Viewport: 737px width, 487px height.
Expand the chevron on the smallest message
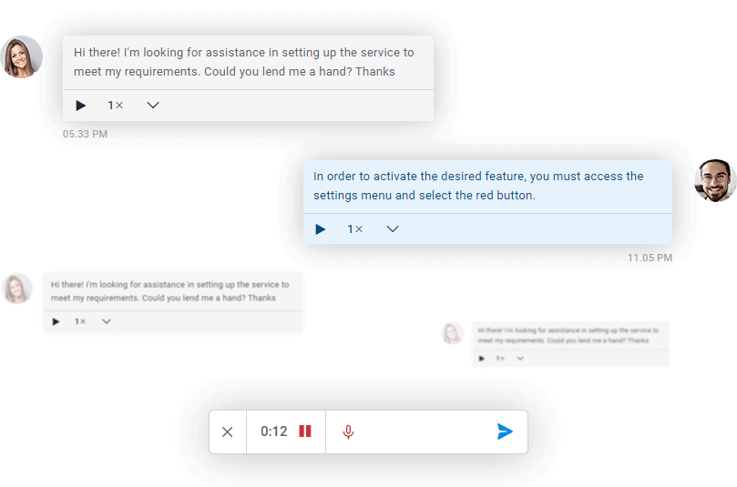point(520,359)
